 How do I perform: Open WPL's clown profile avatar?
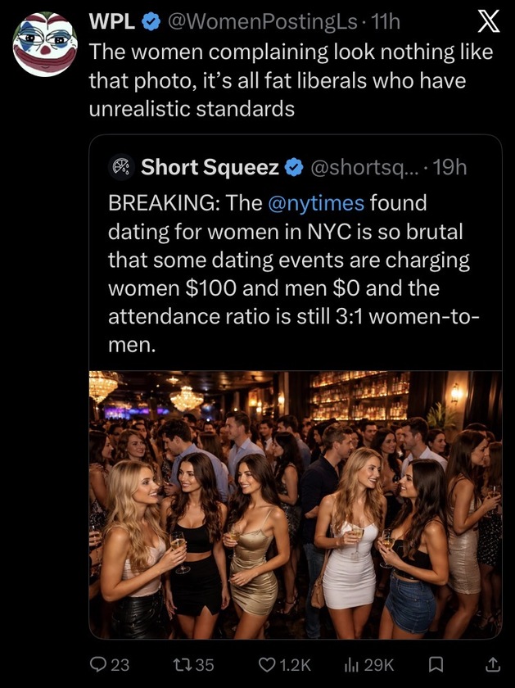point(45,44)
